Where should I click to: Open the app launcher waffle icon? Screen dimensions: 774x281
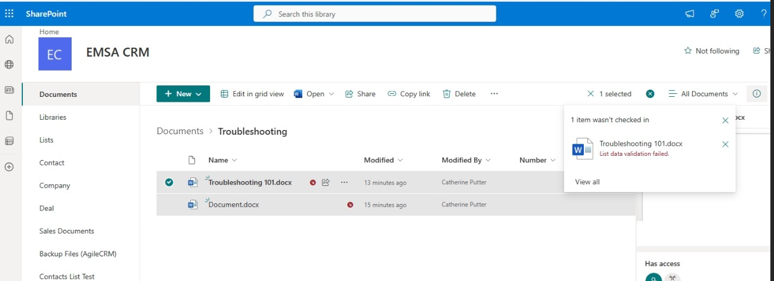[9, 13]
